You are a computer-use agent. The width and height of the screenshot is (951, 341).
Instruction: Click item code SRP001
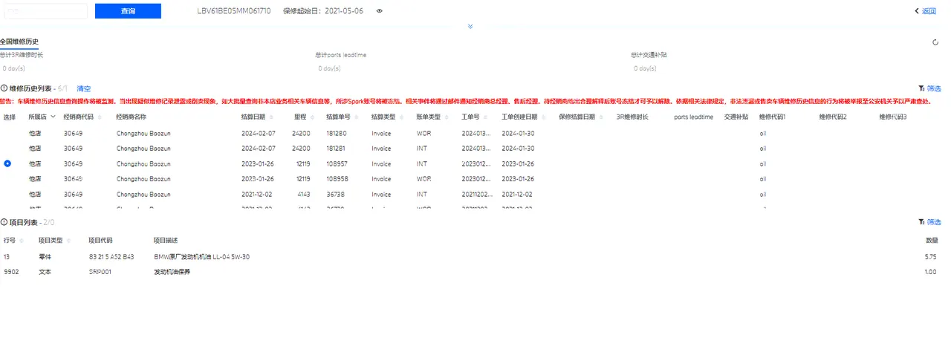click(99, 272)
